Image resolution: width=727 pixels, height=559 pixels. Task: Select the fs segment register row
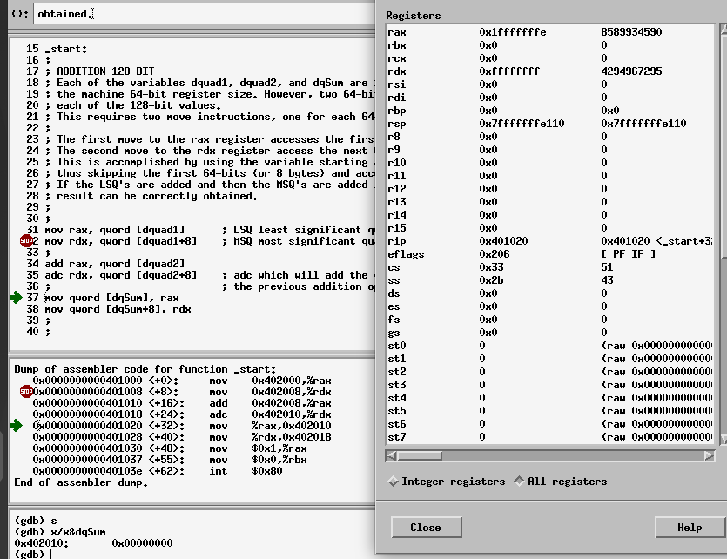click(x=550, y=319)
